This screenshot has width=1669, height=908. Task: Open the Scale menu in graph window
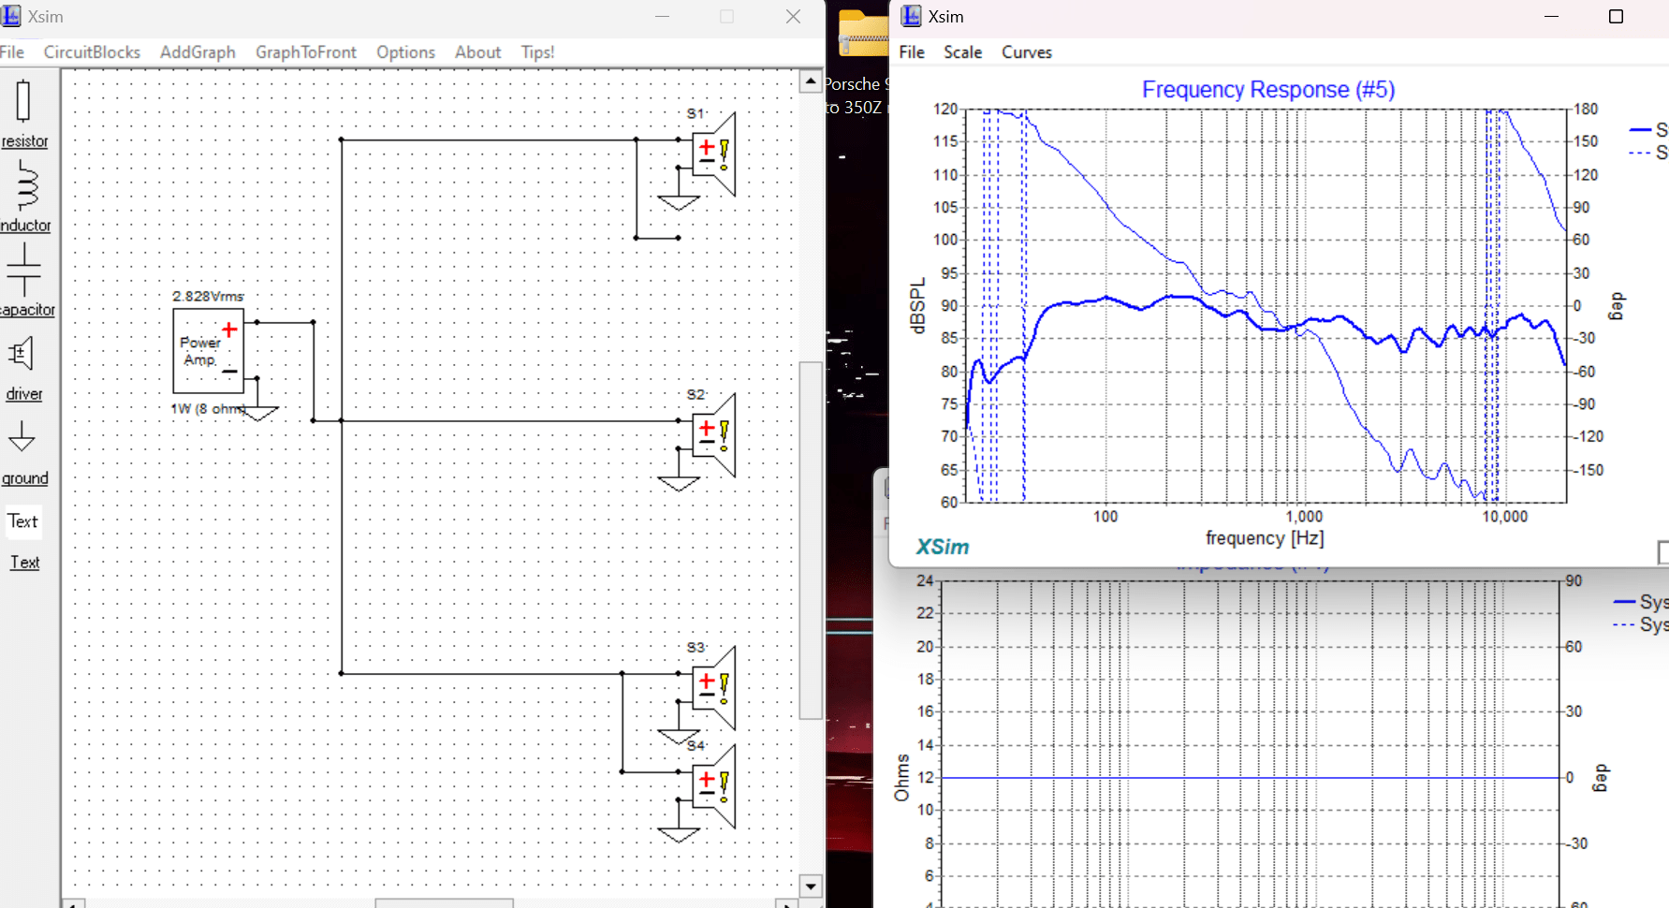pyautogui.click(x=962, y=52)
